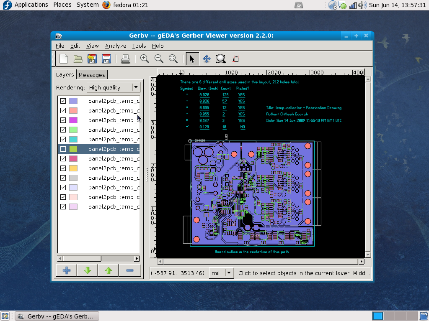Move layer up with green up arrow
Screen dimensions: 429x321
pyautogui.click(x=109, y=270)
